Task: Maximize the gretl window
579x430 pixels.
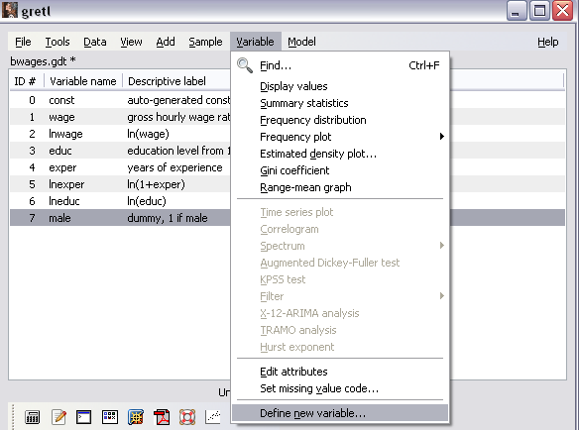Action: click(539, 10)
